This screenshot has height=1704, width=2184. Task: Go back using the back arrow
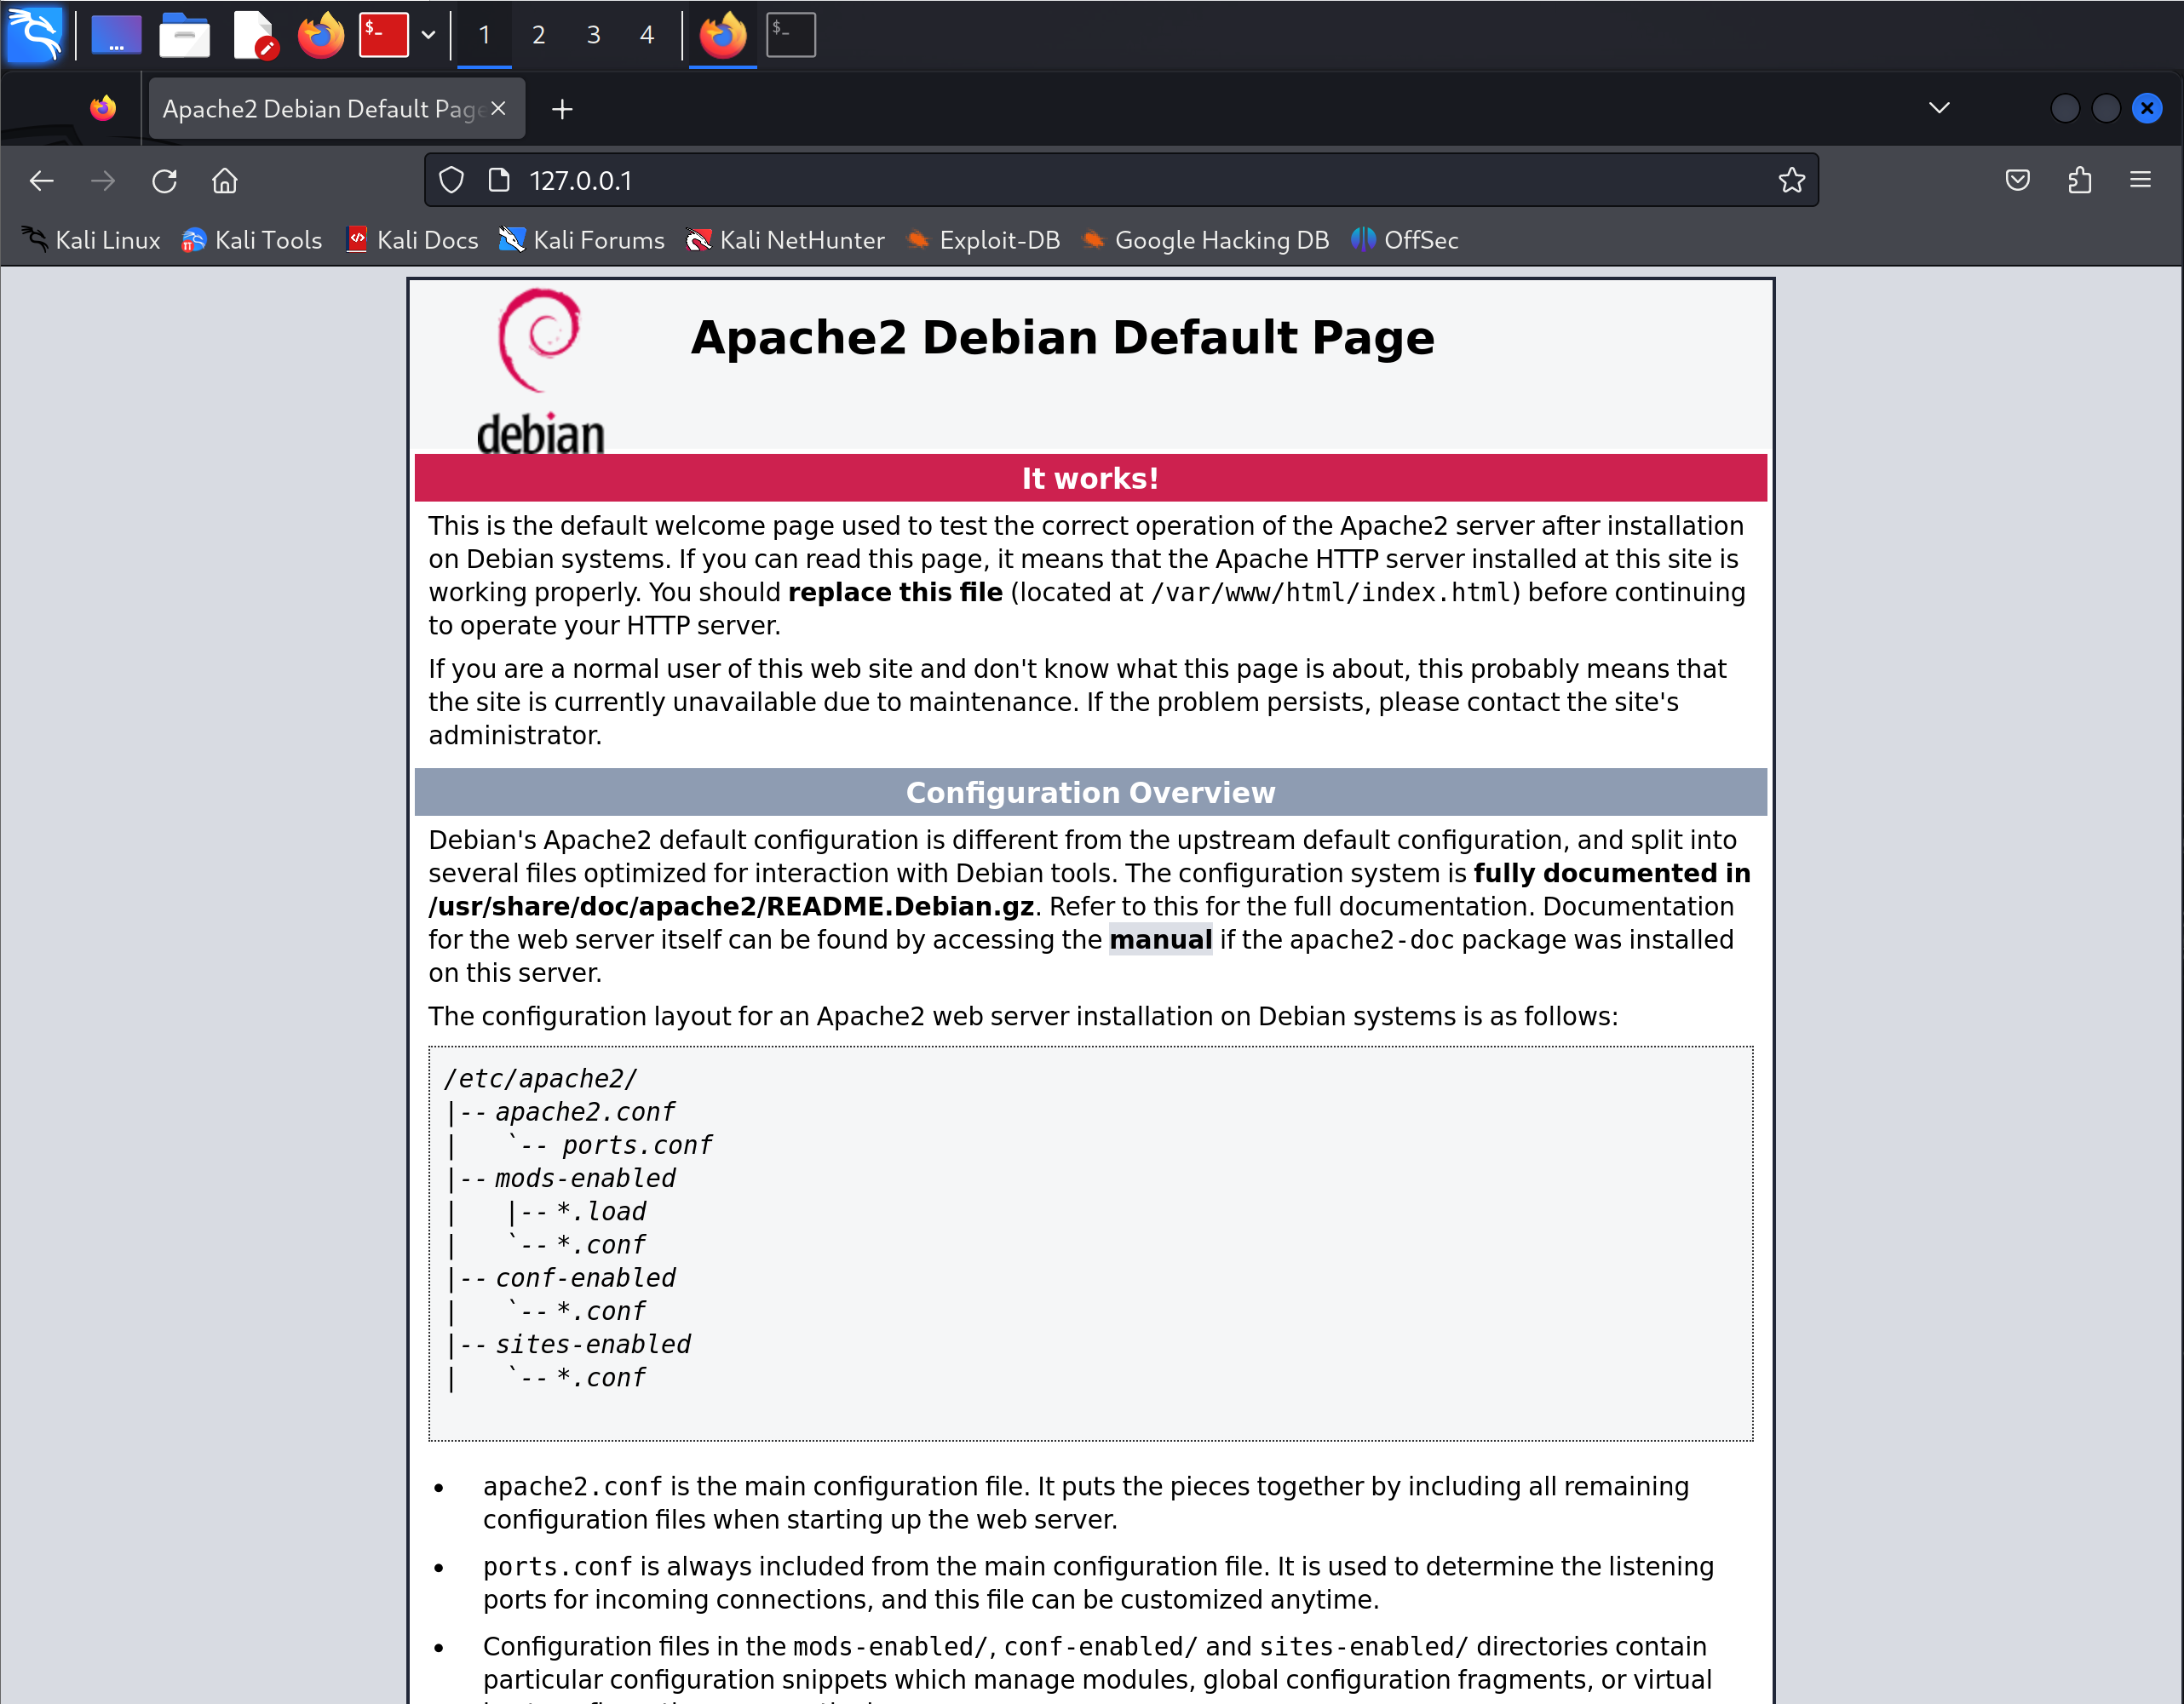[42, 181]
